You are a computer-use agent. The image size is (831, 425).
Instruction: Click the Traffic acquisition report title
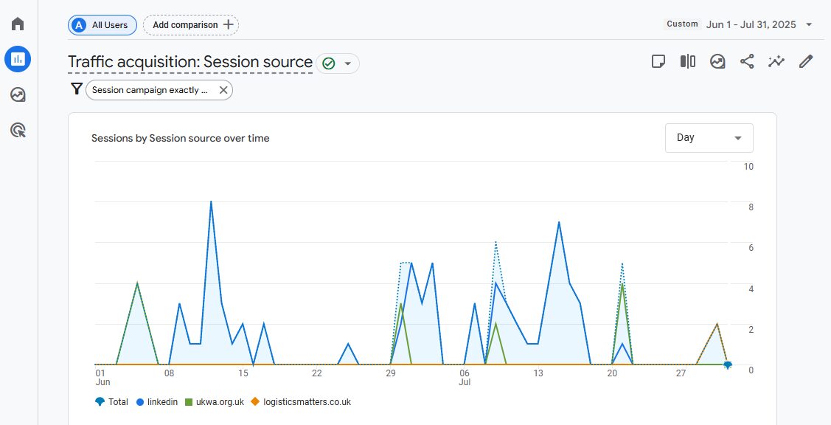pyautogui.click(x=190, y=62)
